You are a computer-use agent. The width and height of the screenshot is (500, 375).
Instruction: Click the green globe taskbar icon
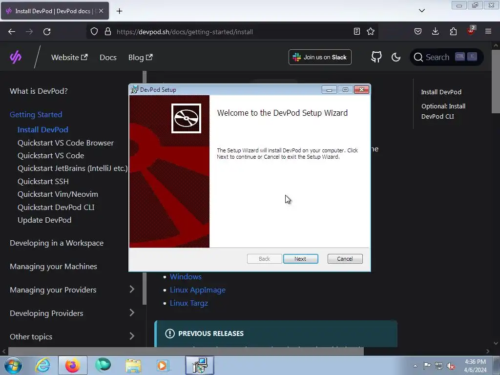coord(103,365)
